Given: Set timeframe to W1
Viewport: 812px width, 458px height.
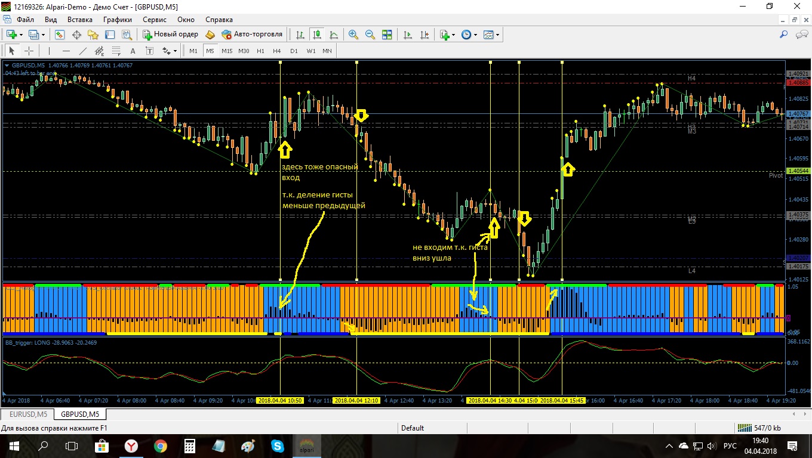Looking at the screenshot, I should coord(310,51).
